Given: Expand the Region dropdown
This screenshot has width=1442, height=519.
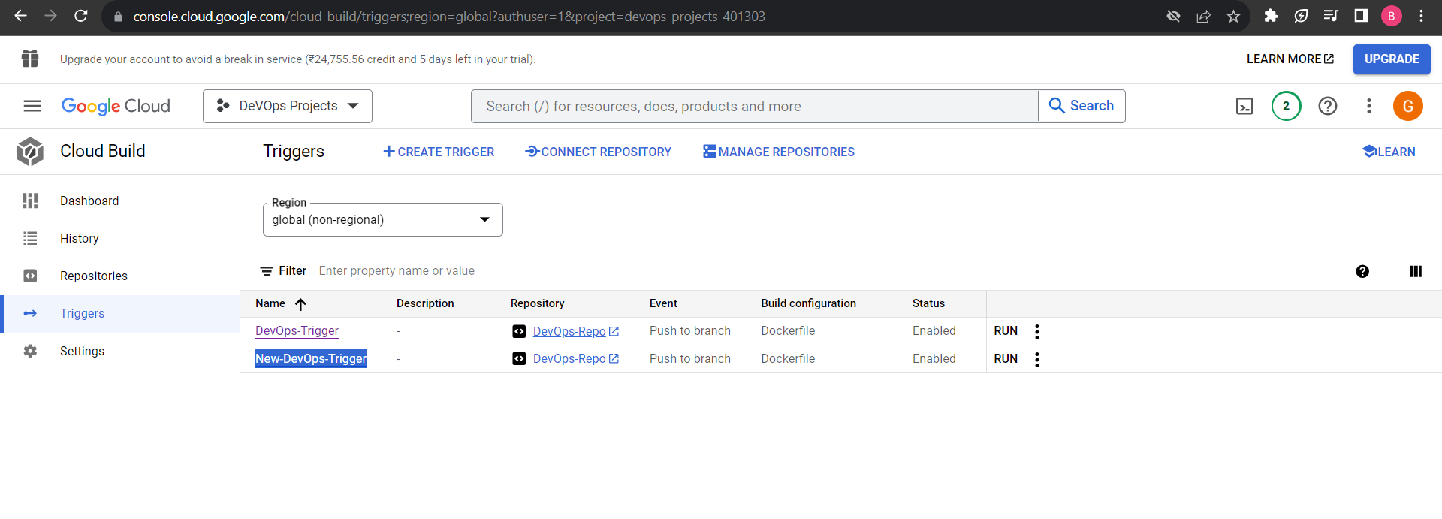Looking at the screenshot, I should click(x=382, y=219).
